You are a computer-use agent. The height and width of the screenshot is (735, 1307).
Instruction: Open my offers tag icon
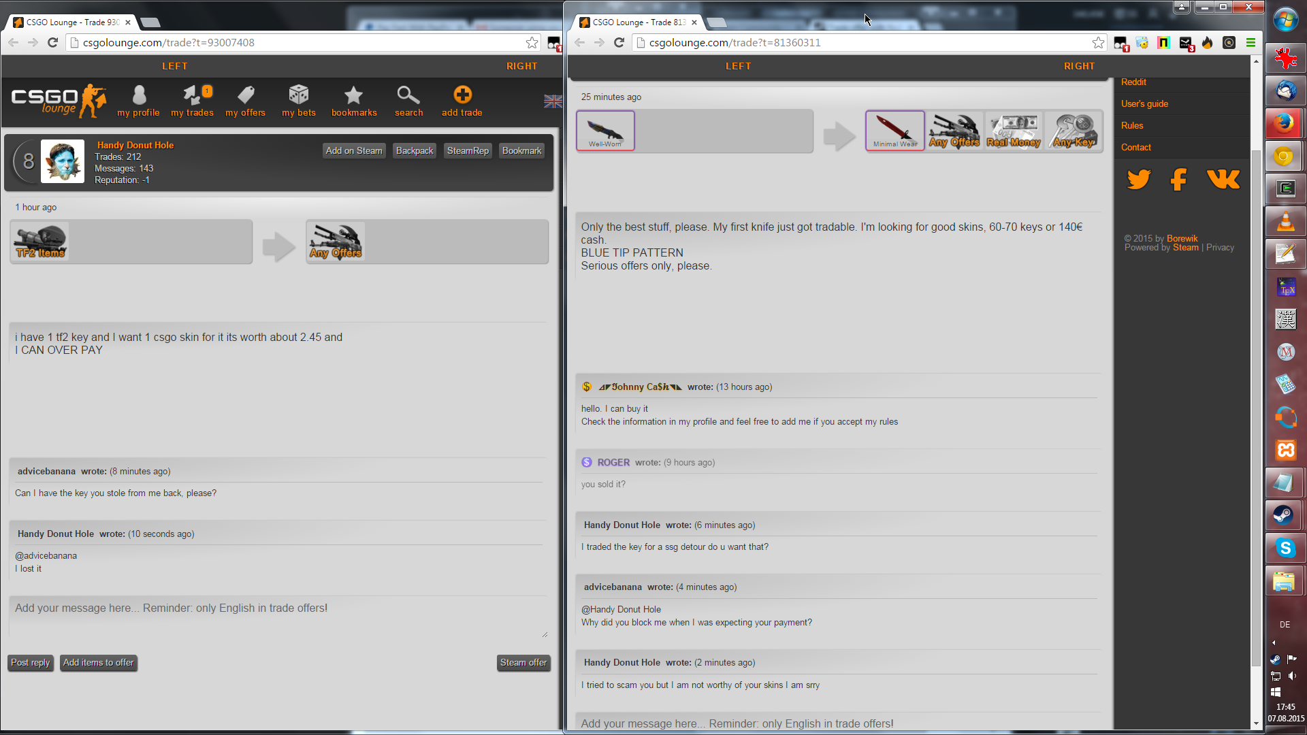pos(246,95)
